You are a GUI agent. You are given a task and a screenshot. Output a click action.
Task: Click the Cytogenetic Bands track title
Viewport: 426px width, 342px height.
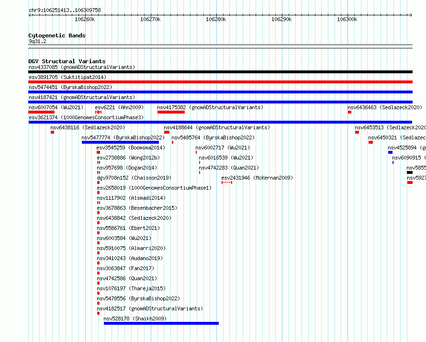(57, 35)
